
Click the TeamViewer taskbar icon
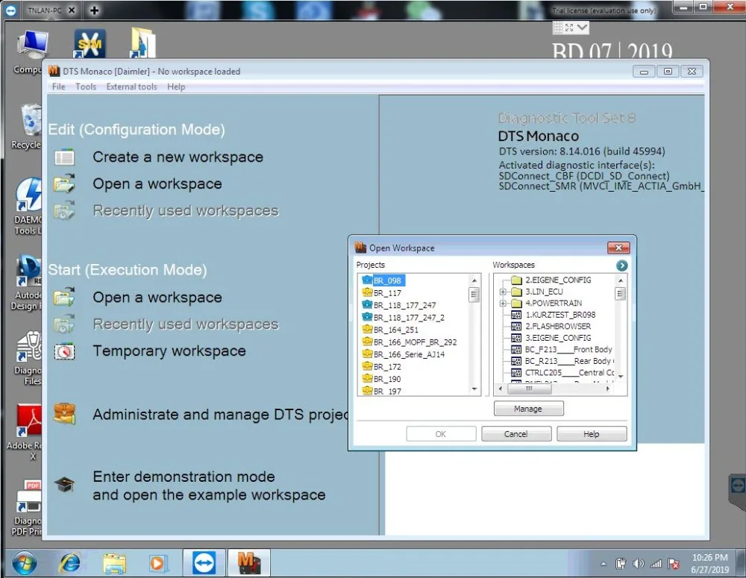pyautogui.click(x=204, y=563)
